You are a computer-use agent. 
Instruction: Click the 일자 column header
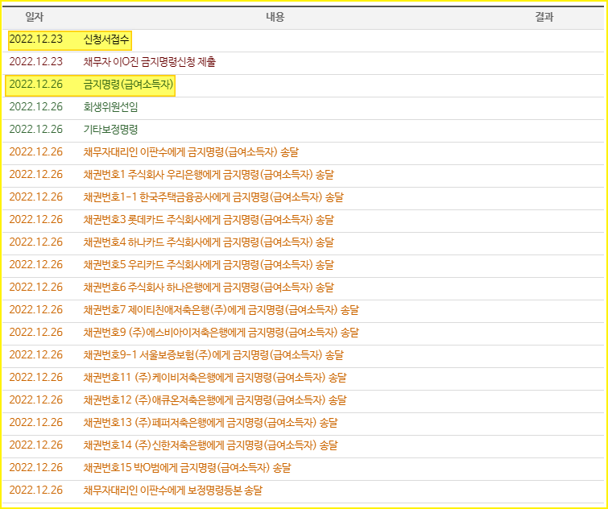[35, 17]
